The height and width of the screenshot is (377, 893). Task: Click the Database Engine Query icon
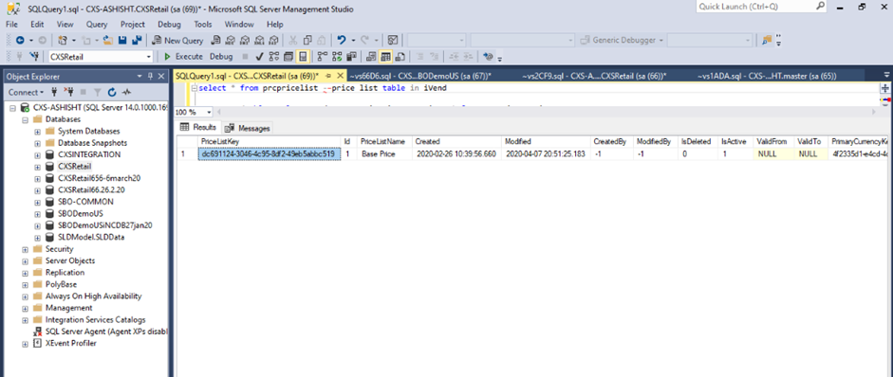215,41
